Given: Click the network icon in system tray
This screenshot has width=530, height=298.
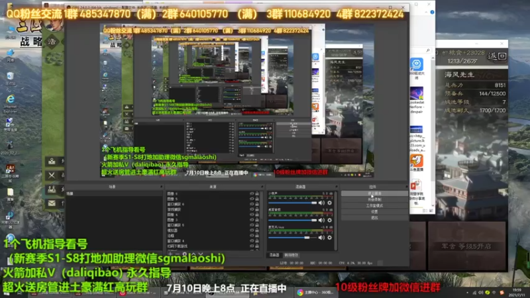Looking at the screenshot, I should pyautogui.click(x=474, y=293).
